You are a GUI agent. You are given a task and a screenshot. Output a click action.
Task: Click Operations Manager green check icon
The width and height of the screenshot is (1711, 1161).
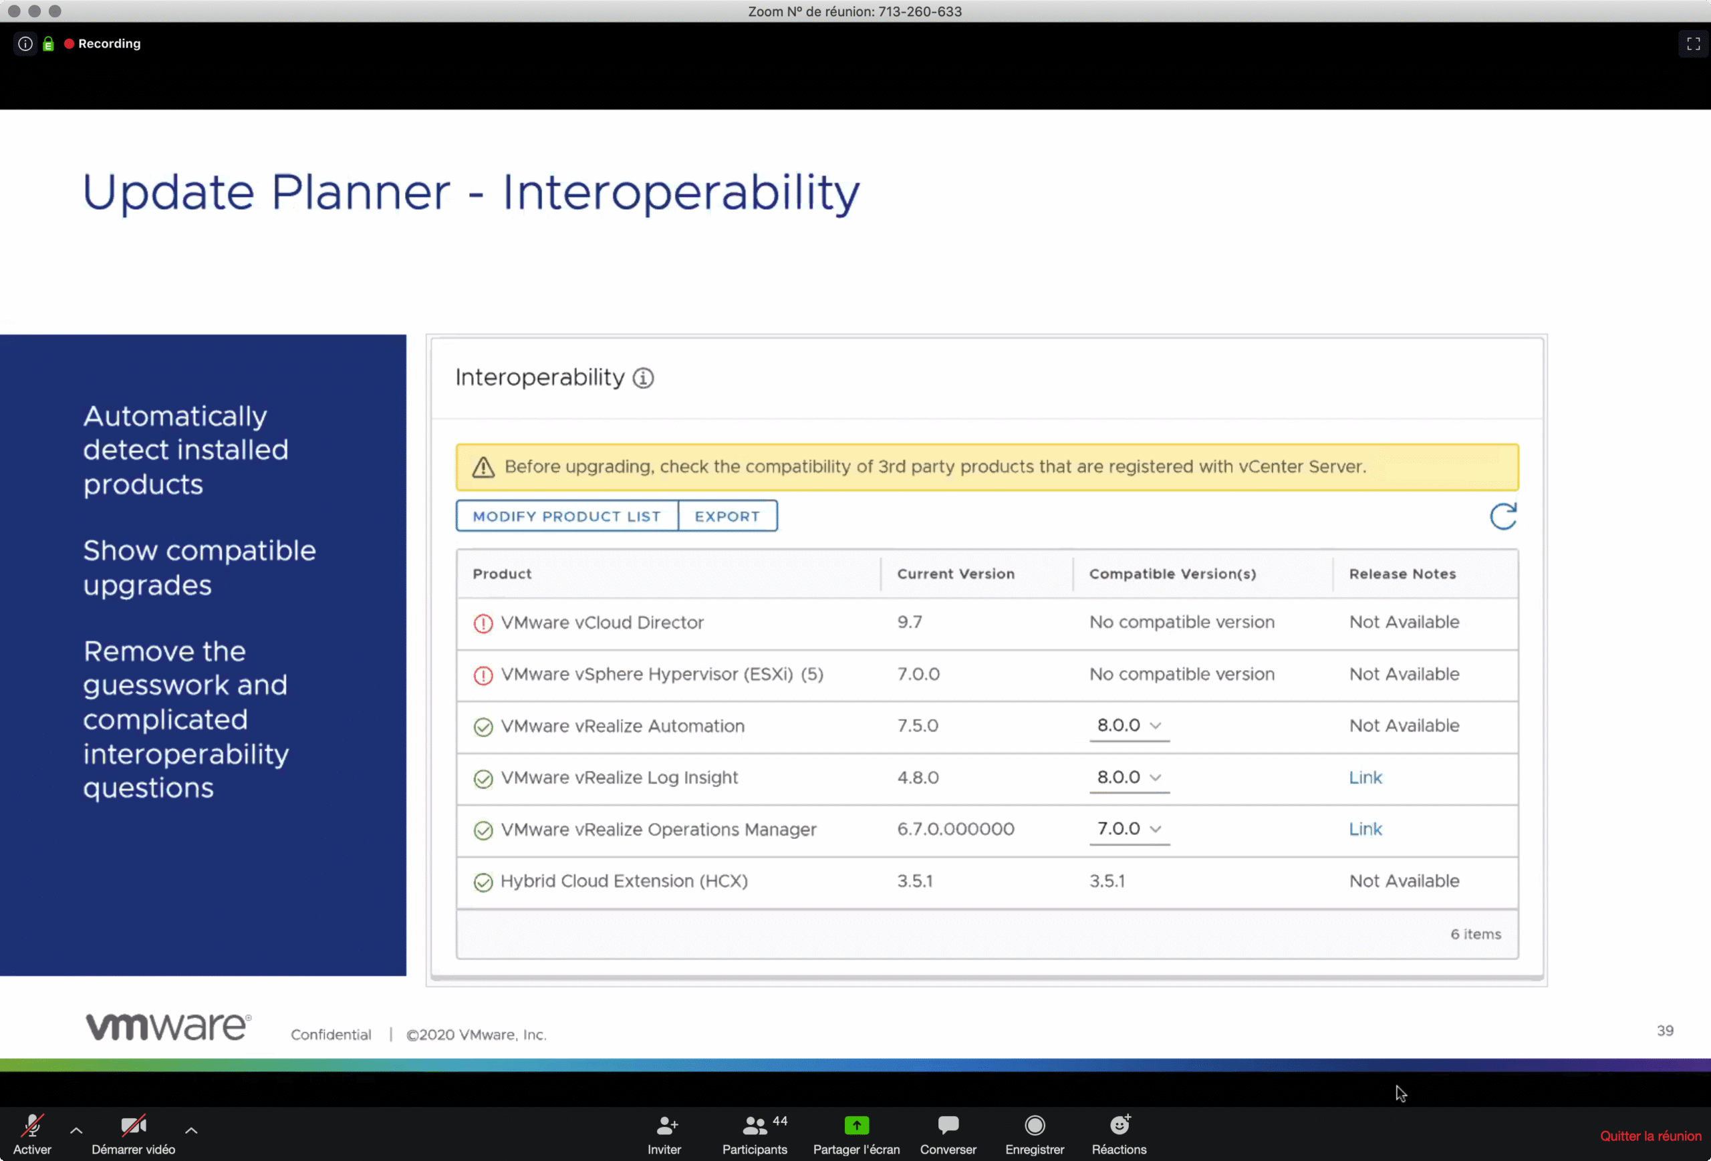pos(483,830)
